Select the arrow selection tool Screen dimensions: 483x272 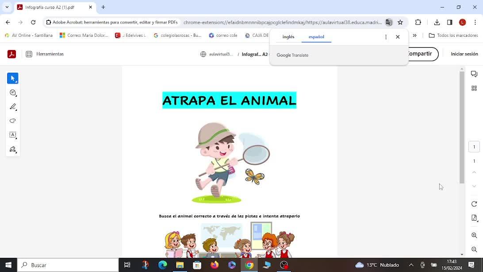click(13, 78)
